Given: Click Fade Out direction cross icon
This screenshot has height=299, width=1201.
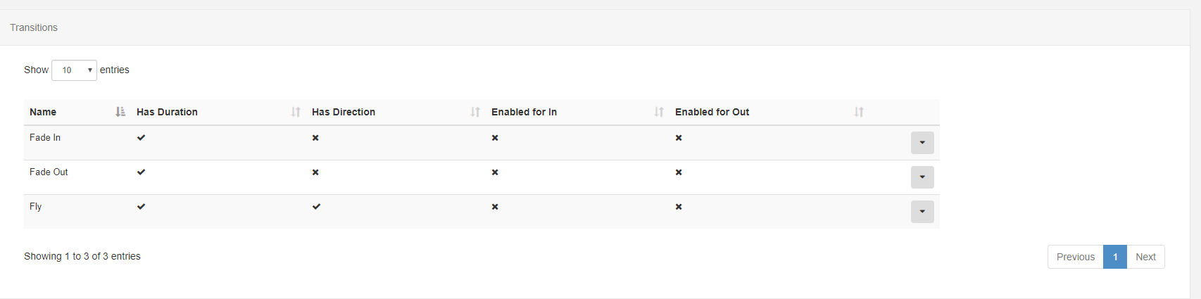Looking at the screenshot, I should (x=315, y=172).
